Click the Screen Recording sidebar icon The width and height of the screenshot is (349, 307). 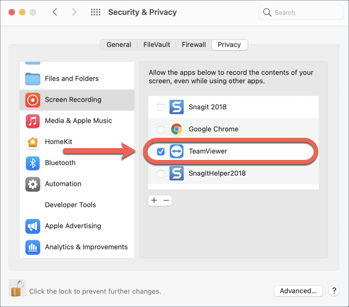point(33,100)
